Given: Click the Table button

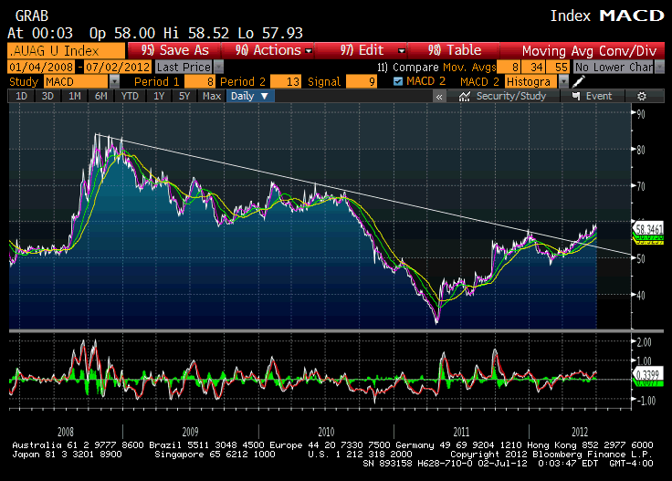Looking at the screenshot, I should (x=455, y=50).
